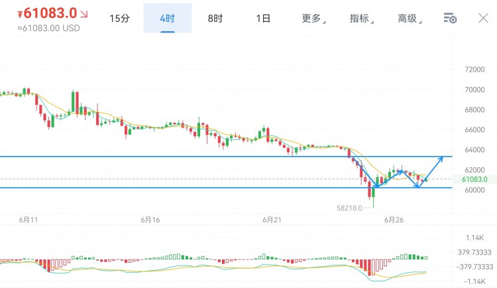Click the 61083.0 current price header
The width and height of the screenshot is (497, 288).
(x=47, y=13)
